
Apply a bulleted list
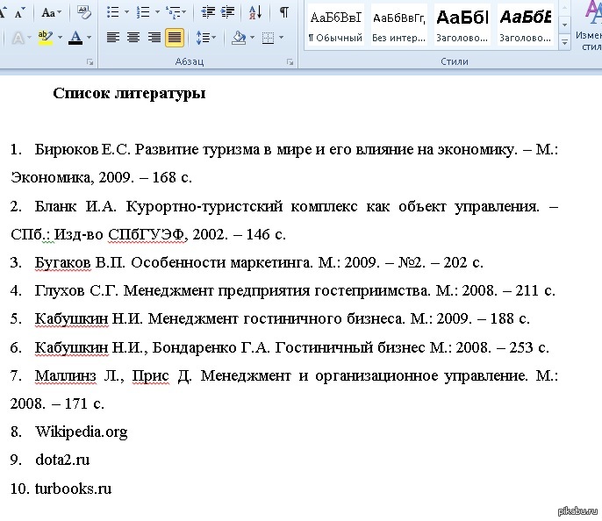tap(112, 12)
